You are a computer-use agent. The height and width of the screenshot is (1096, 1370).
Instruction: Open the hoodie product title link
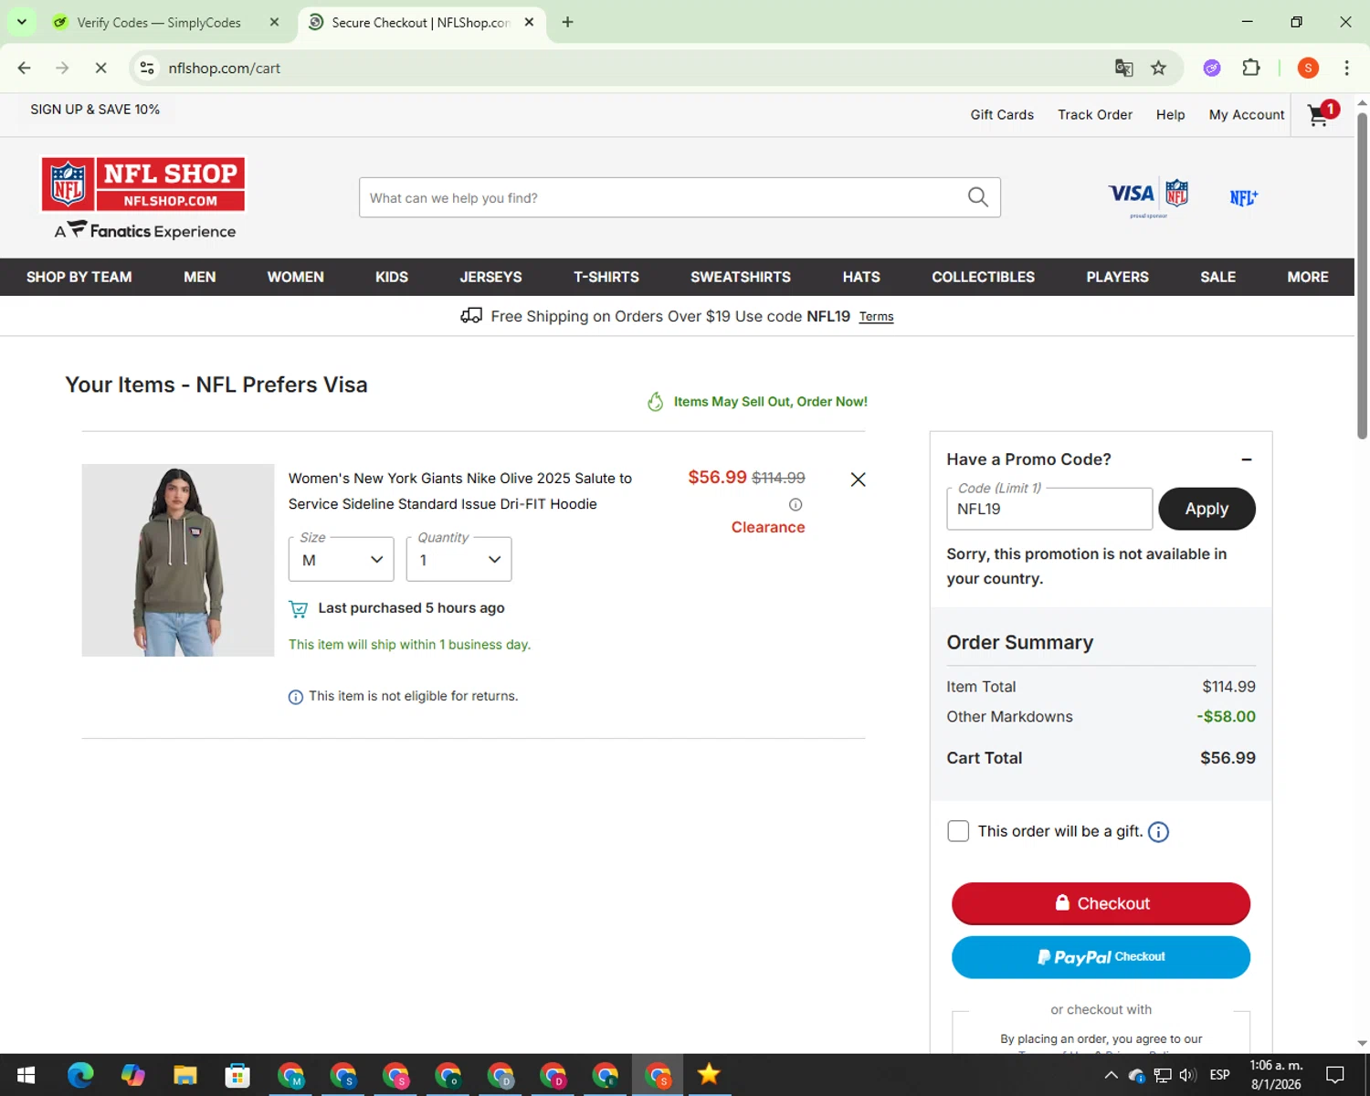pyautogui.click(x=460, y=491)
